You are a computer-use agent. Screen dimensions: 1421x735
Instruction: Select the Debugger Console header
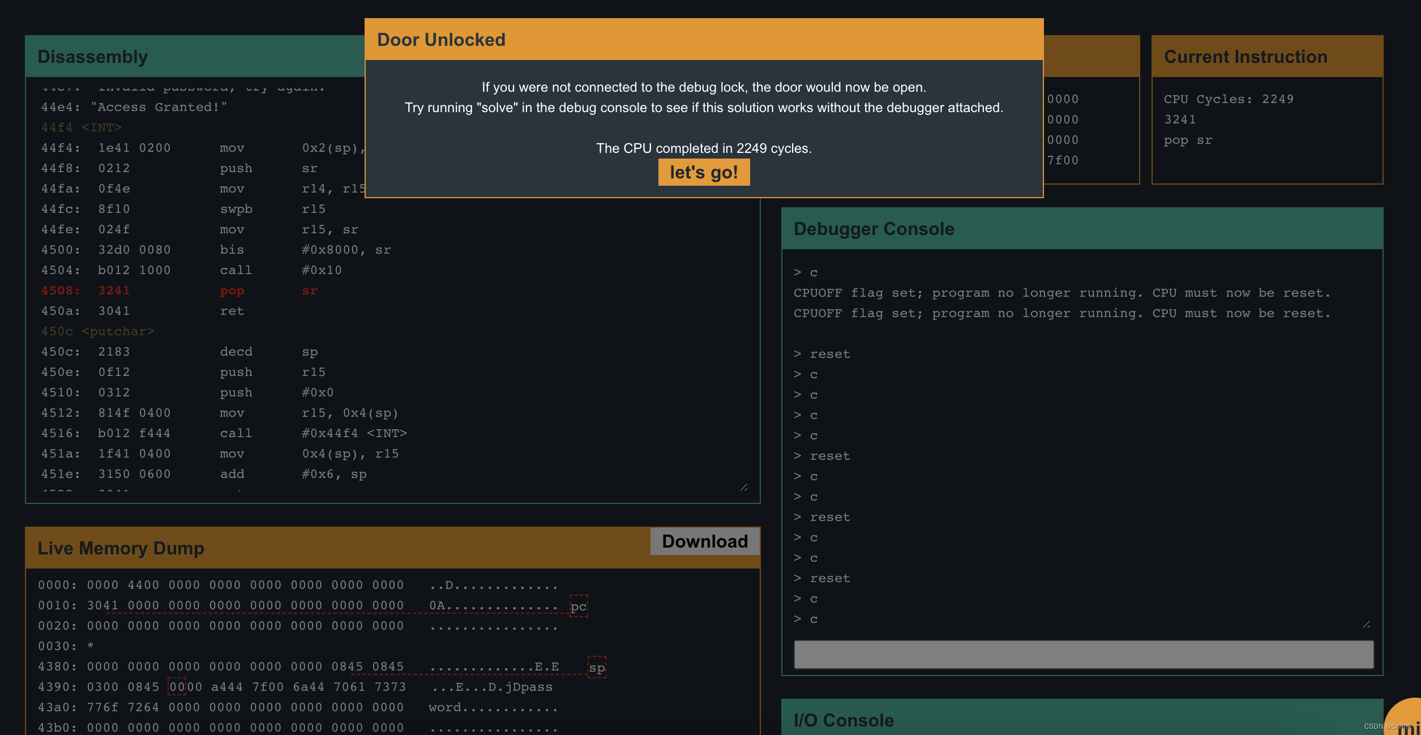(x=1082, y=229)
